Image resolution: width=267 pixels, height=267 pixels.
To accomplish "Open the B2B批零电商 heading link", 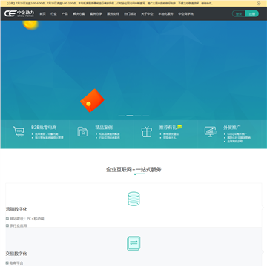I will point(44,128).
